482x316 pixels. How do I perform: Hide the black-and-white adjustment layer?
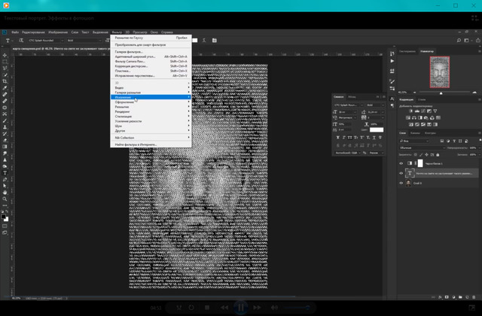pyautogui.click(x=401, y=163)
